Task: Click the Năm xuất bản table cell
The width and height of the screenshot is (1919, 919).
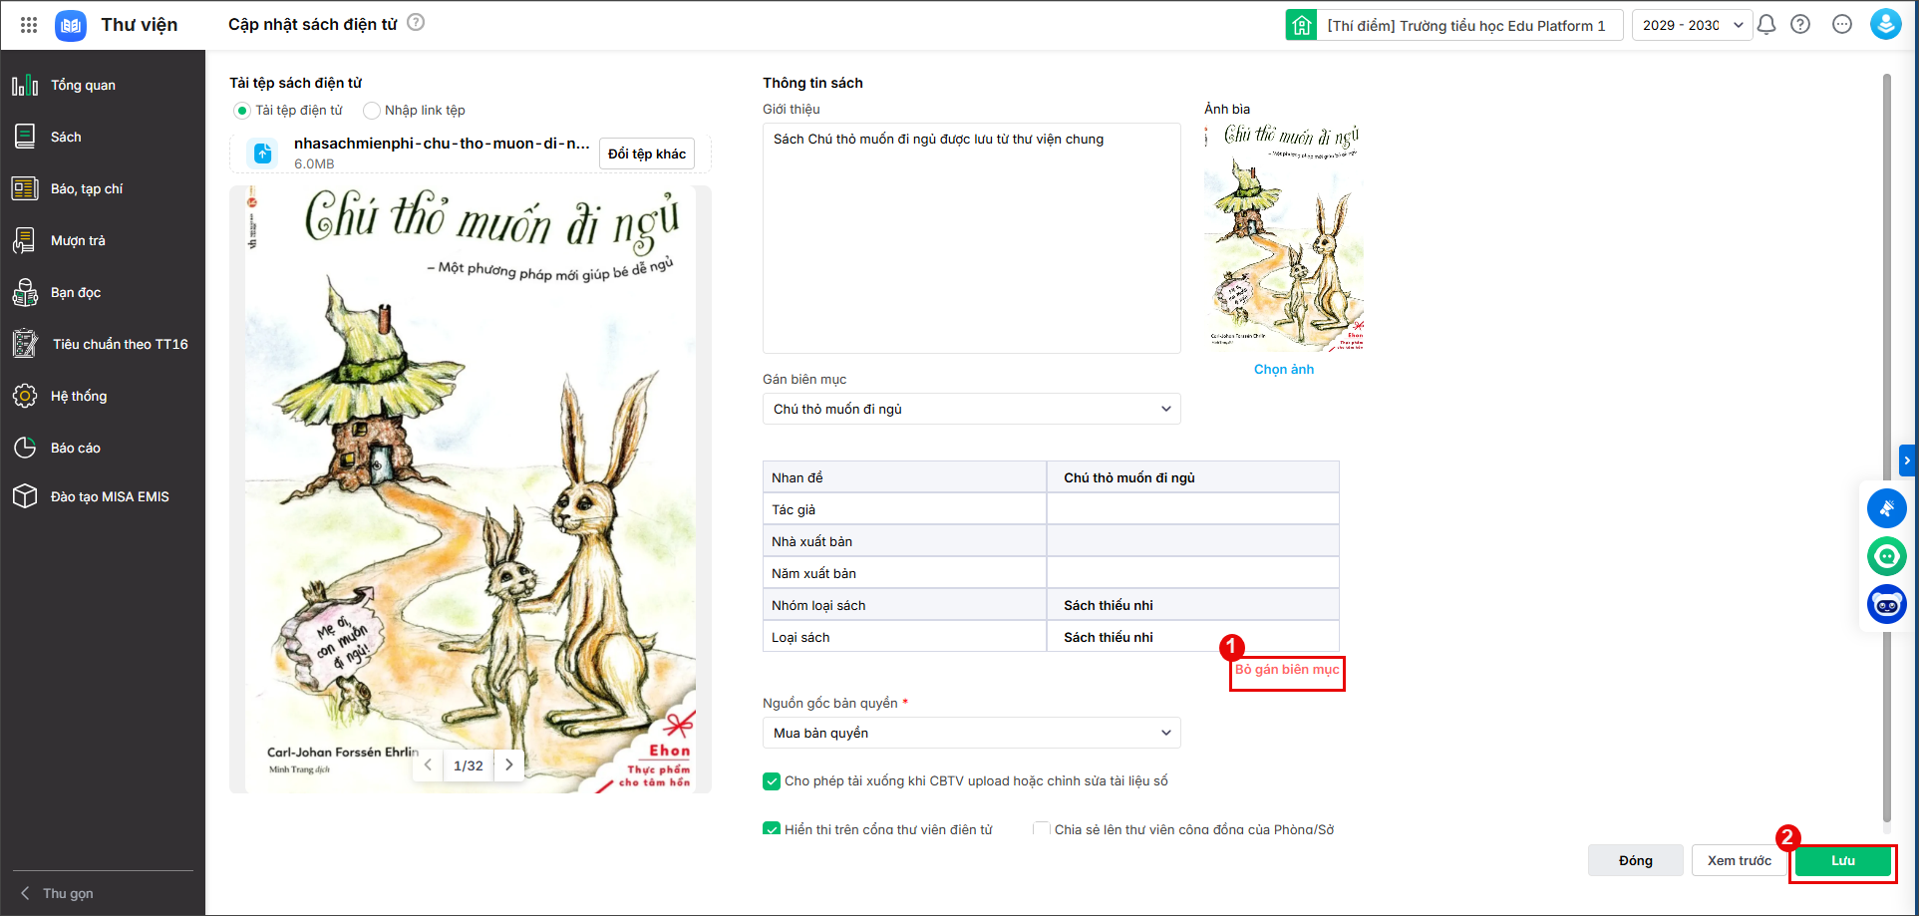Action: (904, 573)
